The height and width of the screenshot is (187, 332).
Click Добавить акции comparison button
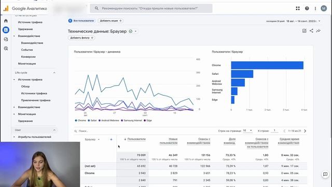(110, 21)
